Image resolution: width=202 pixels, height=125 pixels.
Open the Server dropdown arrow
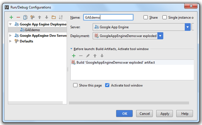(188, 27)
